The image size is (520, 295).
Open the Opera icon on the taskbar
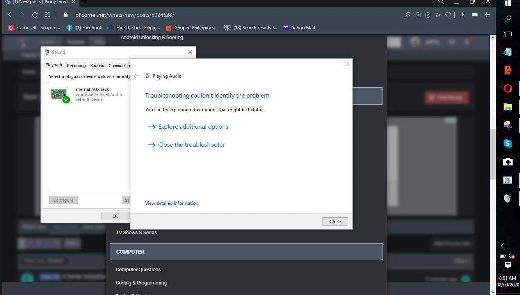(508, 89)
